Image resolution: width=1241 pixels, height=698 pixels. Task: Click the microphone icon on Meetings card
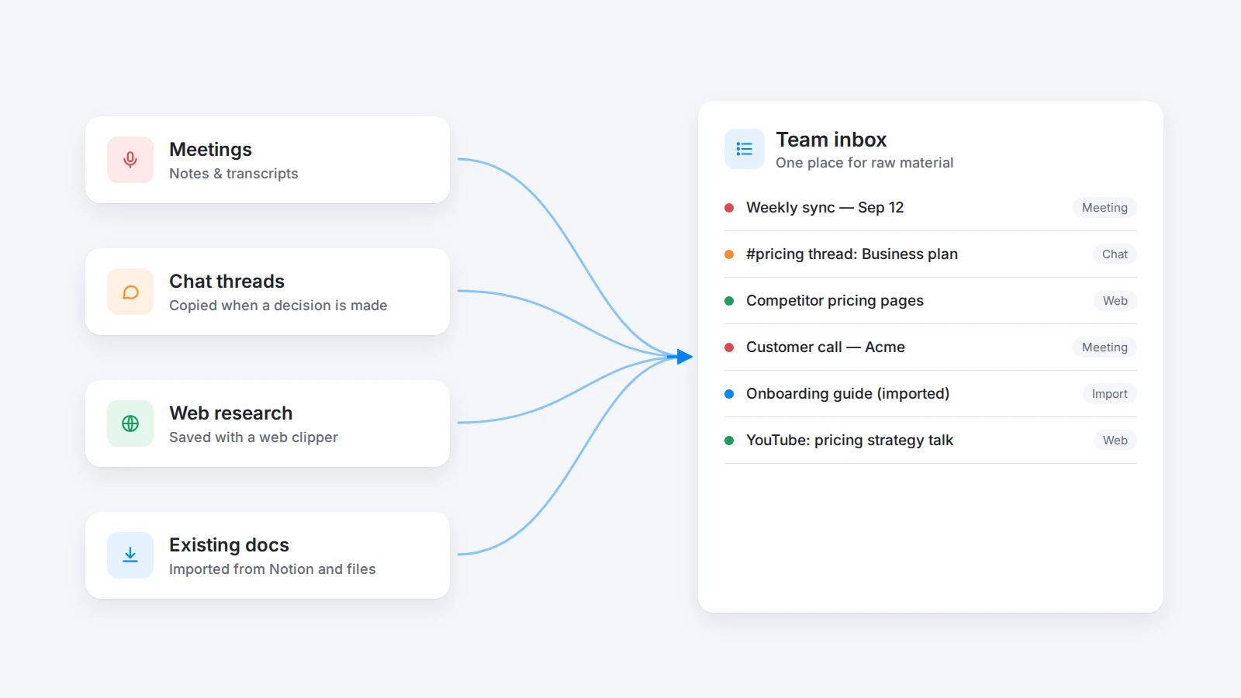130,160
